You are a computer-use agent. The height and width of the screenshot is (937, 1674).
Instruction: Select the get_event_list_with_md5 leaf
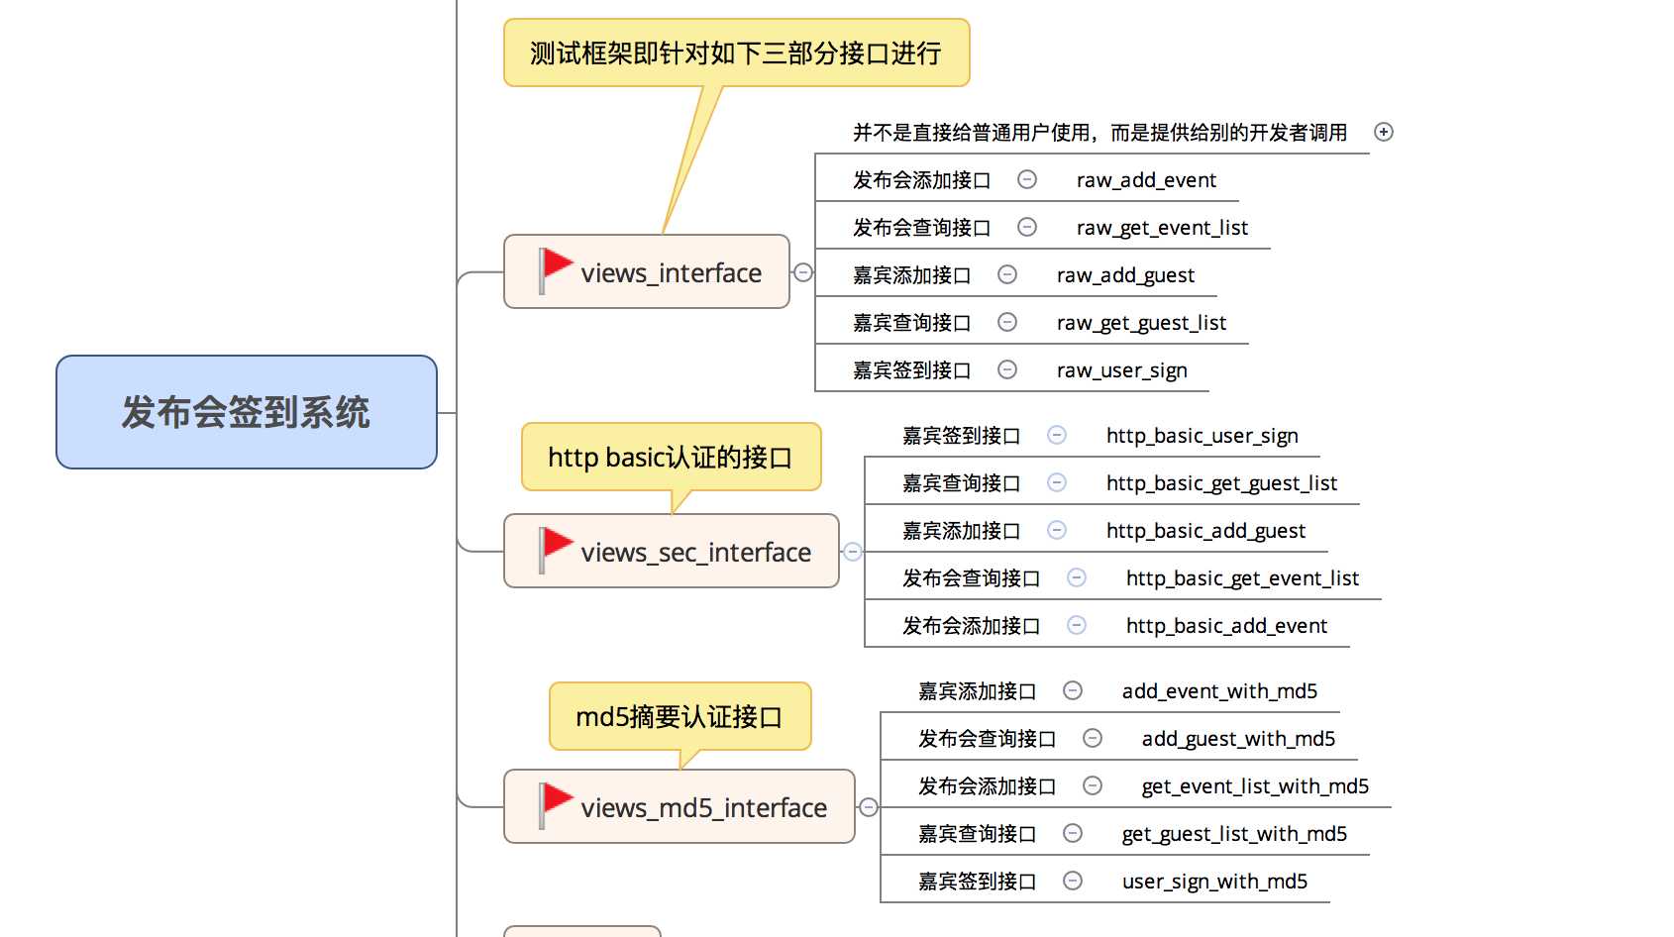pyautogui.click(x=1255, y=786)
